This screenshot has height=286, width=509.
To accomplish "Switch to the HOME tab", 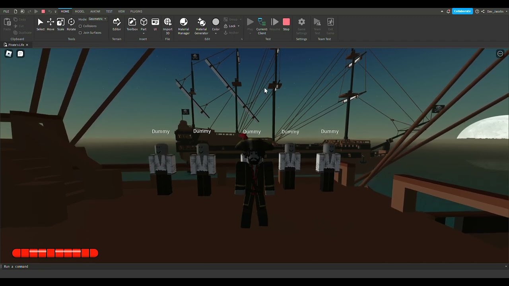I will [65, 12].
